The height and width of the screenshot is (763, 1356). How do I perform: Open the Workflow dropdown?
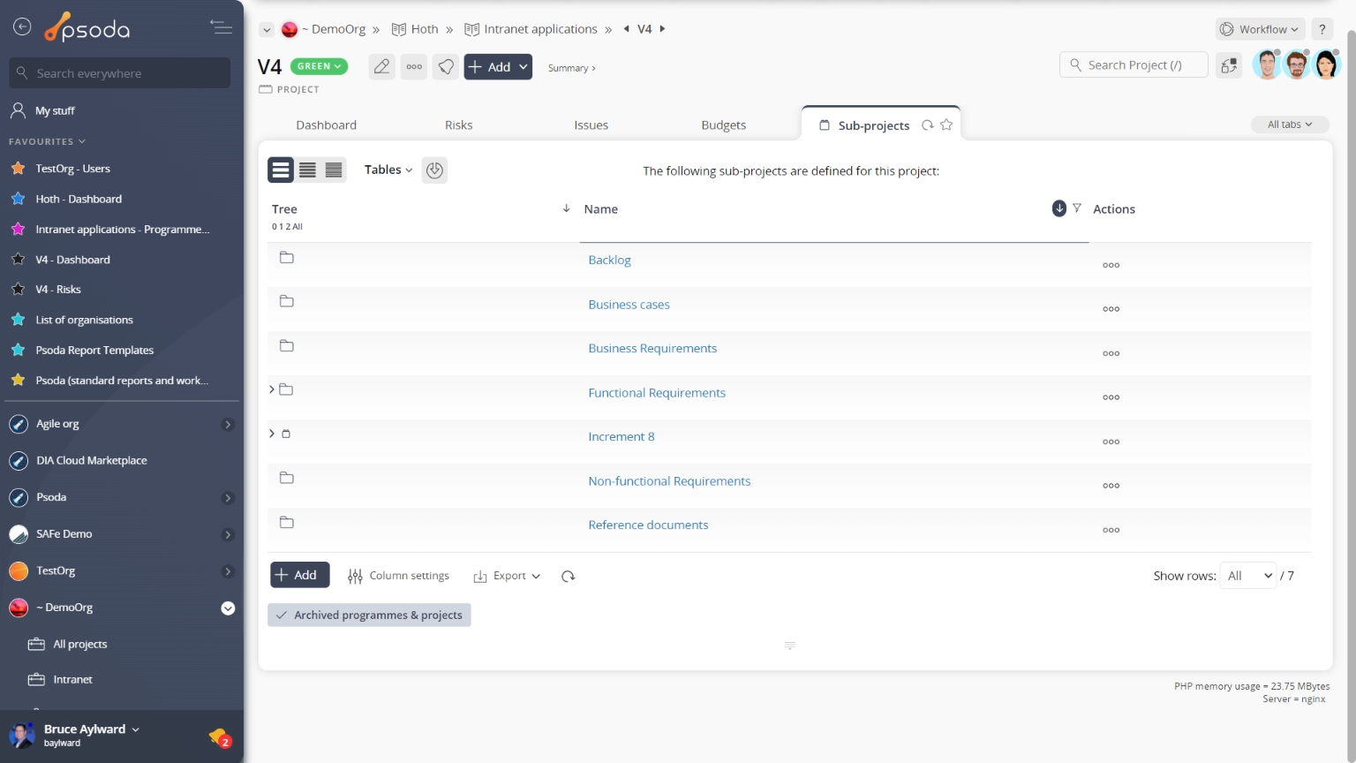(x=1262, y=29)
